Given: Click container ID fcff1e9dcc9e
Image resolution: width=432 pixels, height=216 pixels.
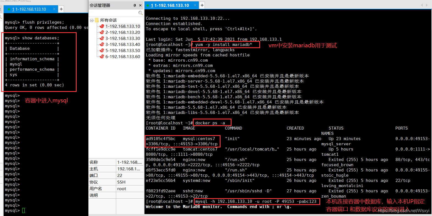Looking at the screenshot, I should (161, 149).
